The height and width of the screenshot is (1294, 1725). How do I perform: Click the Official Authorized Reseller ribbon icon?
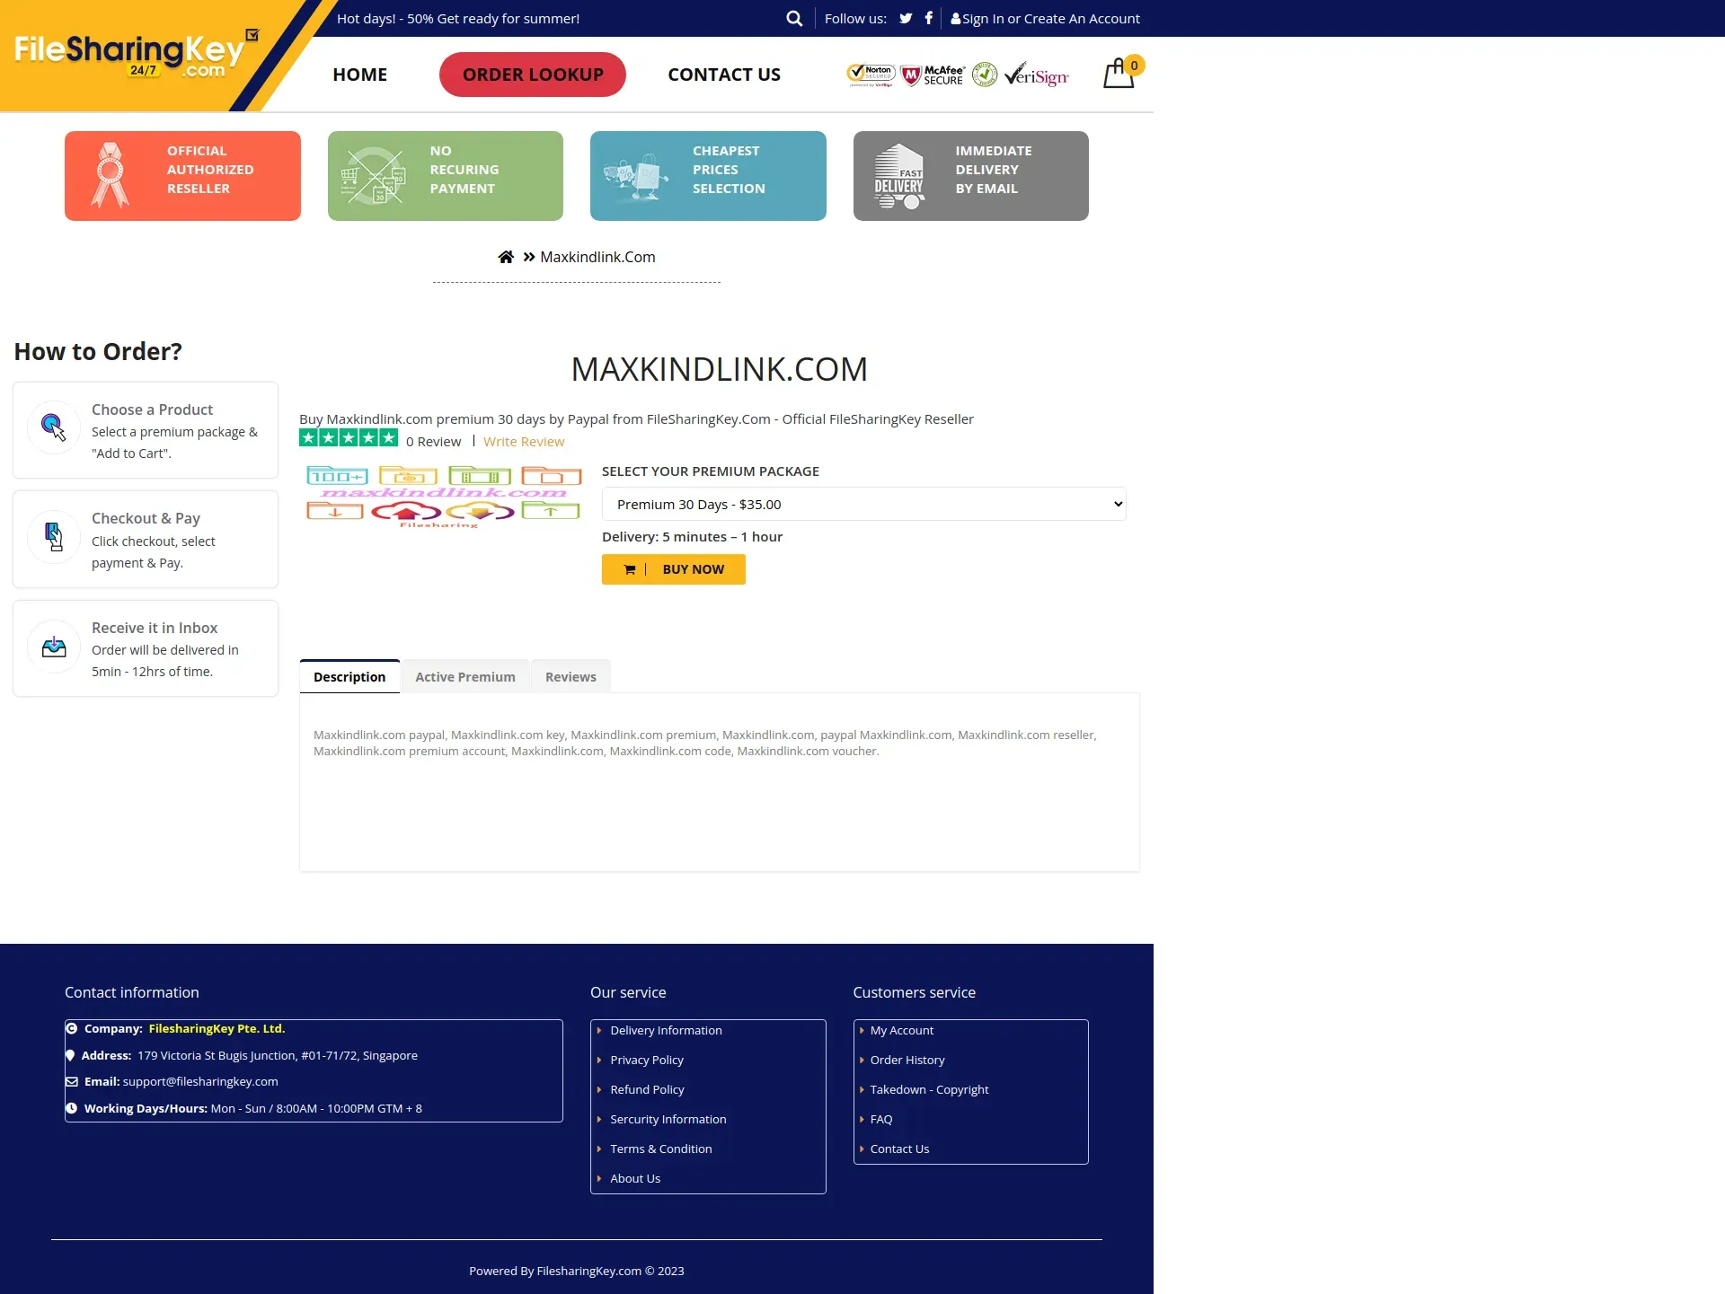(111, 175)
